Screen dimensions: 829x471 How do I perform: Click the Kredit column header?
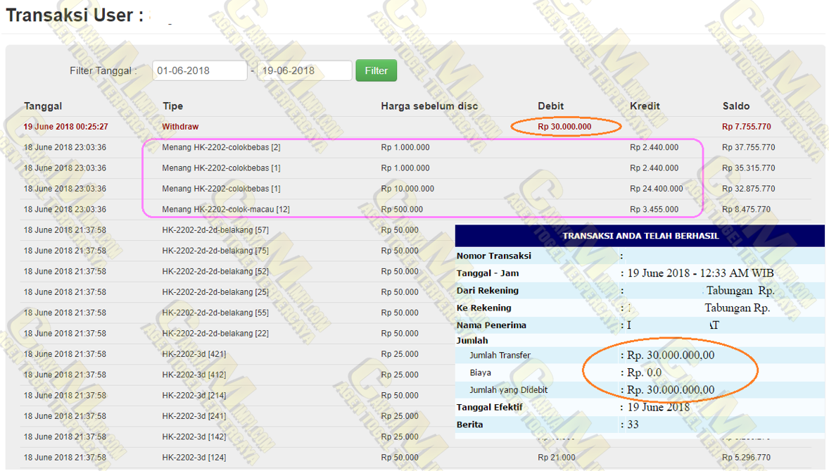645,106
